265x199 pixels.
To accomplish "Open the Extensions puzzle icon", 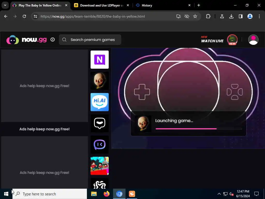I will coord(208,16).
